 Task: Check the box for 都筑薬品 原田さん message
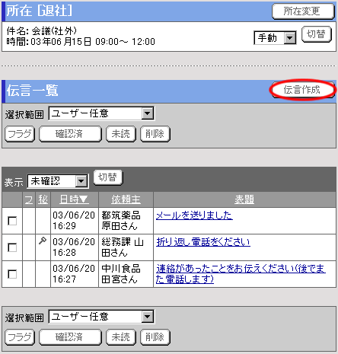(x=12, y=221)
